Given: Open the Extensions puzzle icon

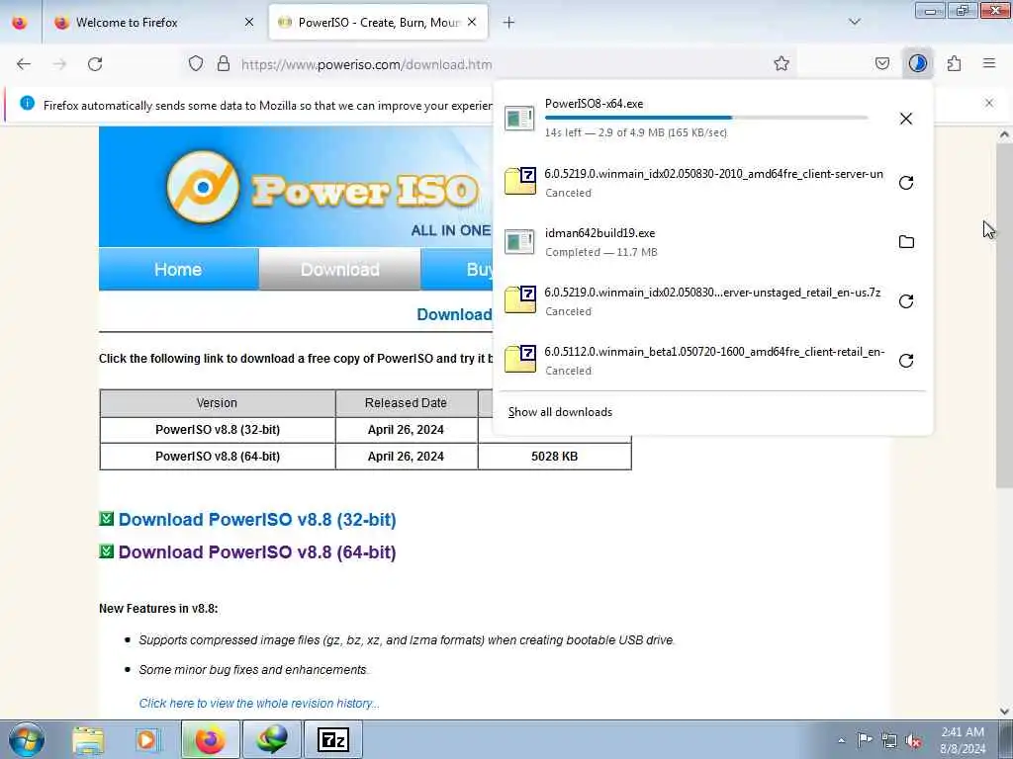Looking at the screenshot, I should coord(954,63).
